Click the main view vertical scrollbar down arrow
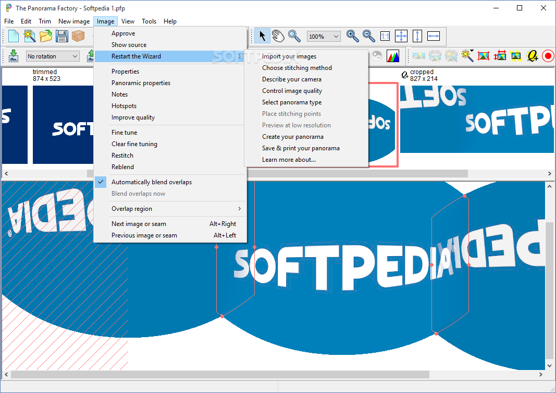556x393 pixels. point(549,366)
